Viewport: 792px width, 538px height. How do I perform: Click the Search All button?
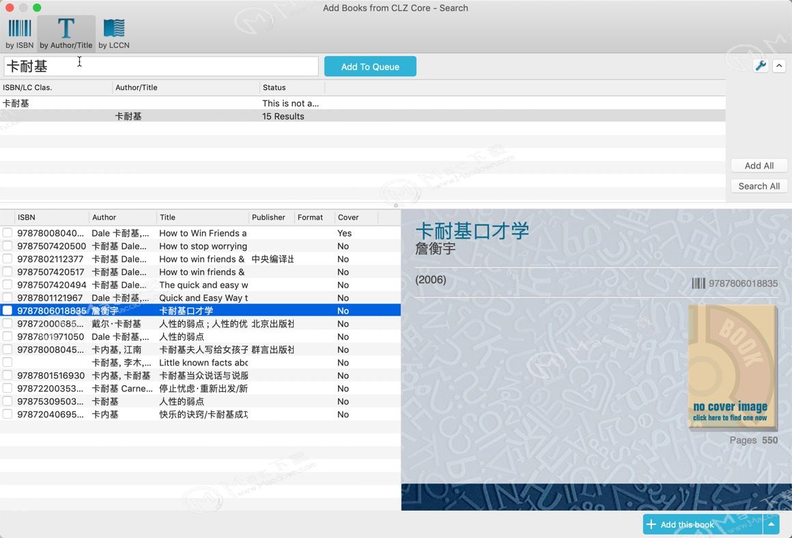coord(759,186)
